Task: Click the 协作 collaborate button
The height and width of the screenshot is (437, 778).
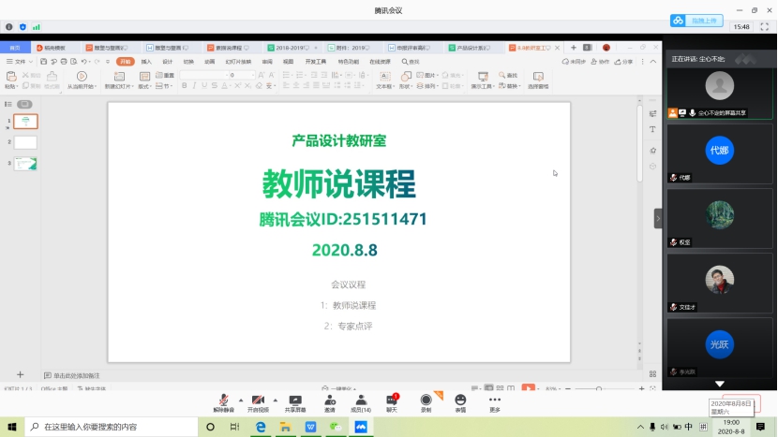Action: pos(600,62)
